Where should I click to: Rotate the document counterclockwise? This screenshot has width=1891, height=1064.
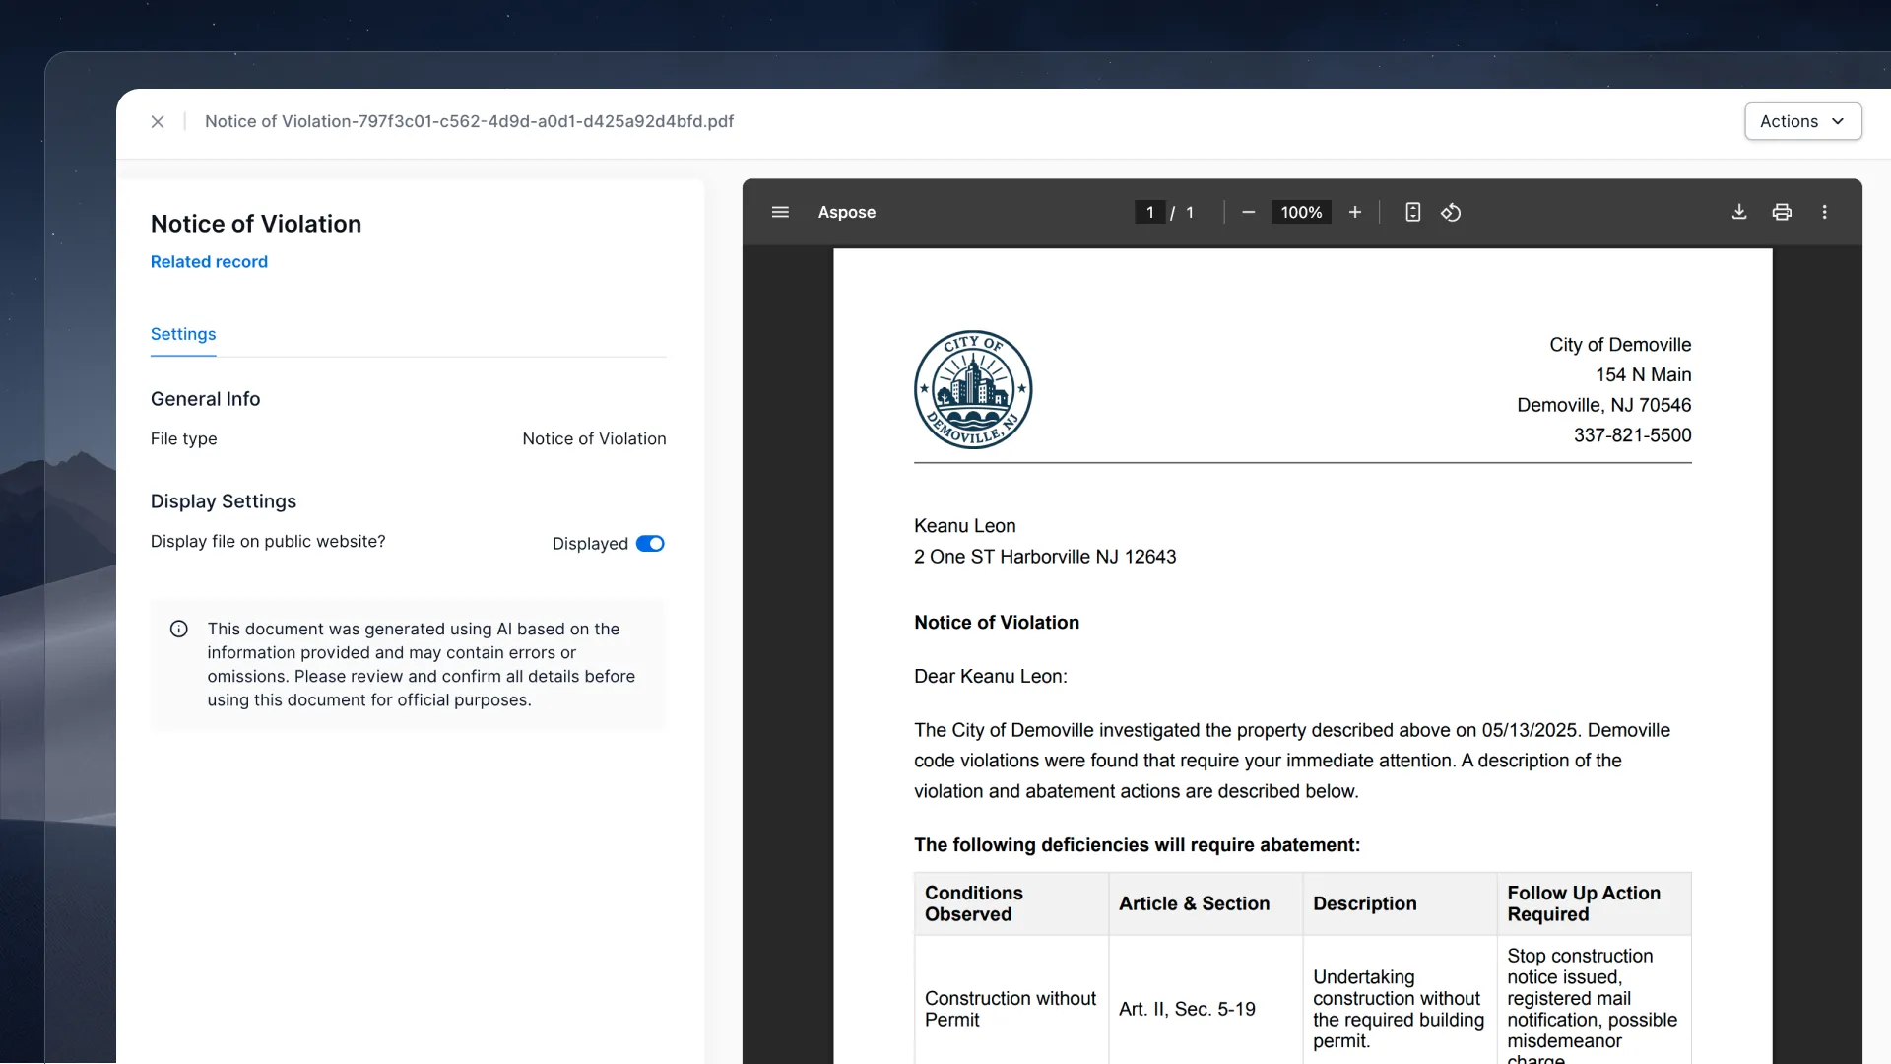[x=1451, y=212]
